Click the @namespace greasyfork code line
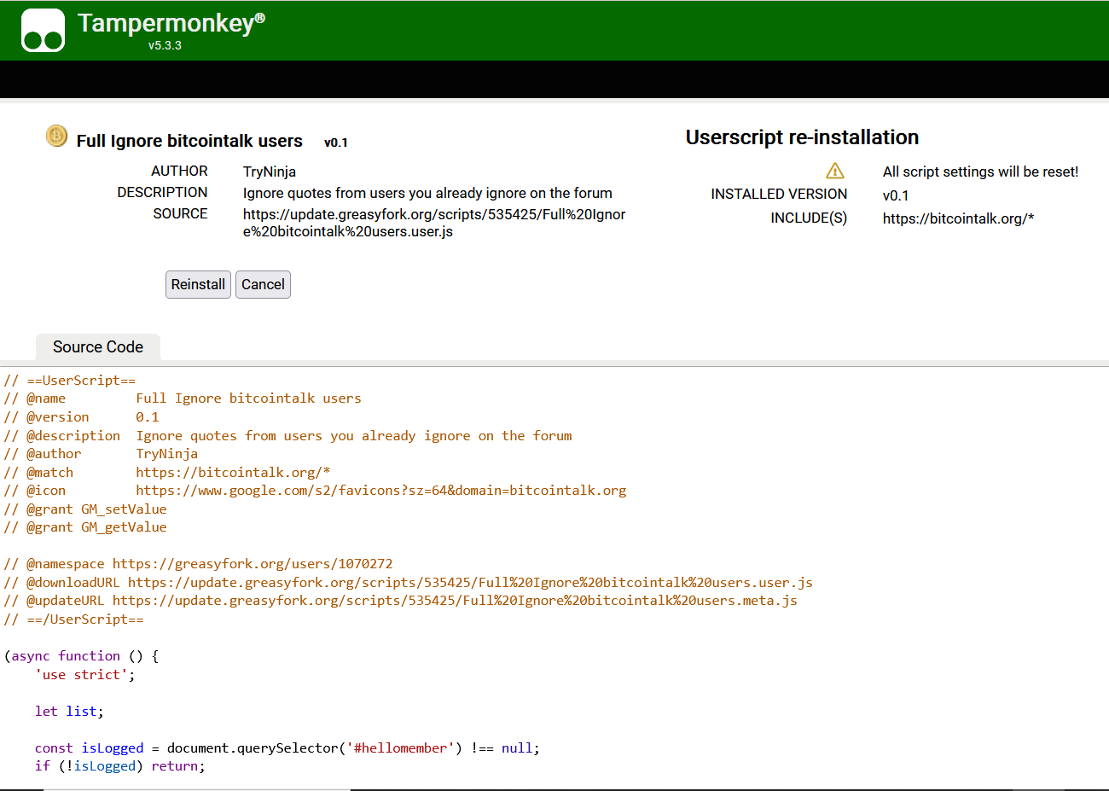The height and width of the screenshot is (791, 1109). pyautogui.click(x=198, y=564)
